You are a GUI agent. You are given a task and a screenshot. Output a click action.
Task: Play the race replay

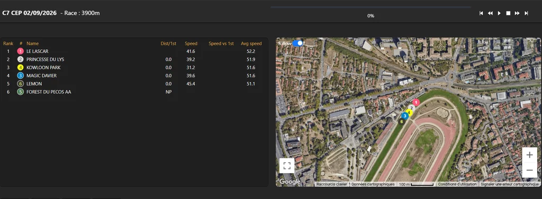click(499, 13)
